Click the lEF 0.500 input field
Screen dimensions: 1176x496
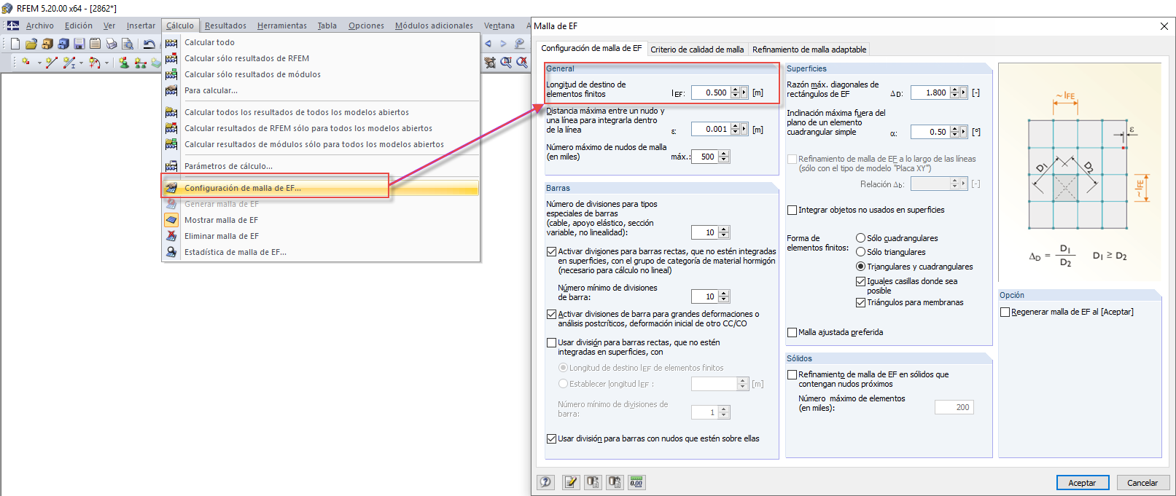[711, 92]
